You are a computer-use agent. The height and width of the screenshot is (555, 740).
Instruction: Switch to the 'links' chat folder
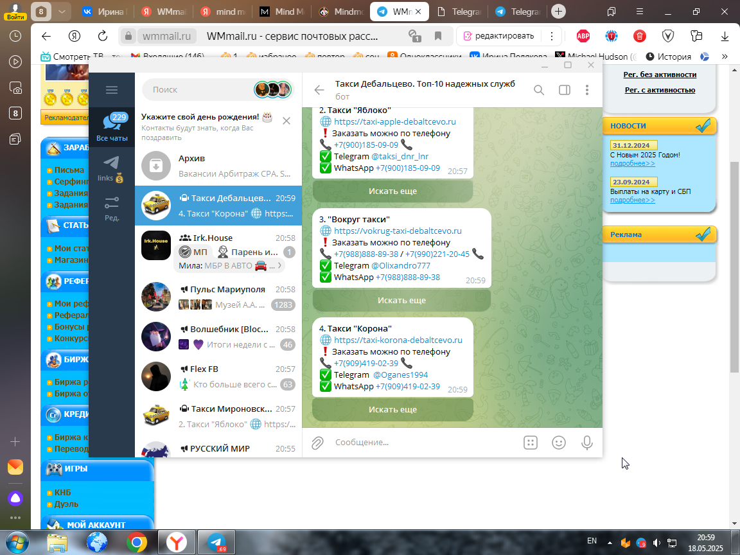[112, 170]
